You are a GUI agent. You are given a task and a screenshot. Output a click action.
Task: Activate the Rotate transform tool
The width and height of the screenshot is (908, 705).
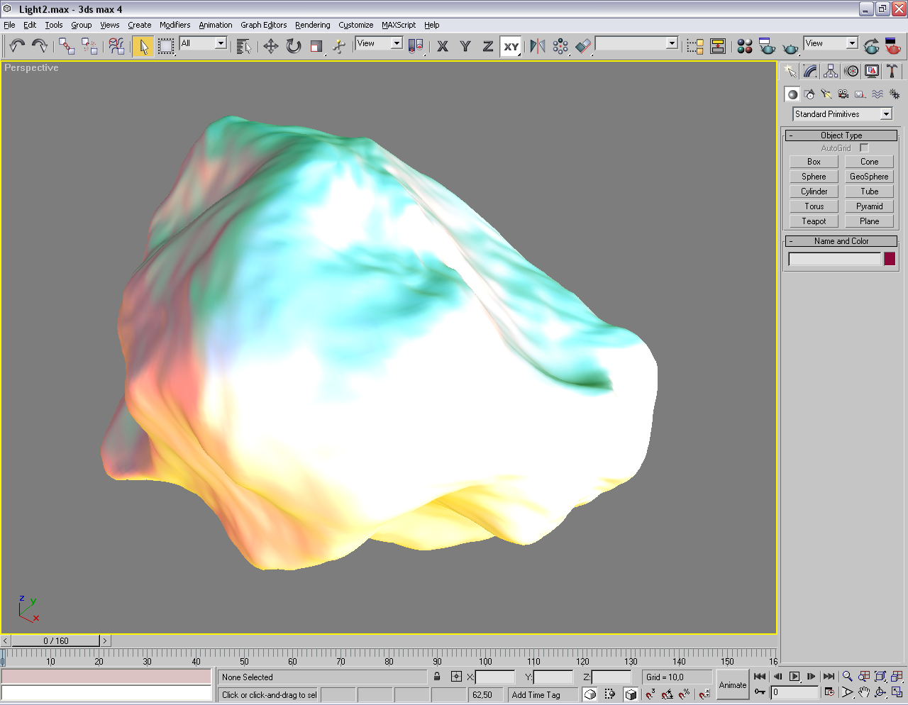click(x=293, y=46)
